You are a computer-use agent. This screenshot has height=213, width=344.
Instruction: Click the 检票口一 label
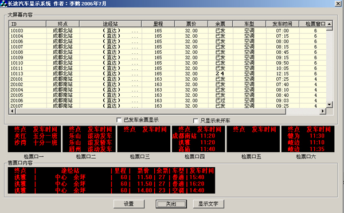34,157
